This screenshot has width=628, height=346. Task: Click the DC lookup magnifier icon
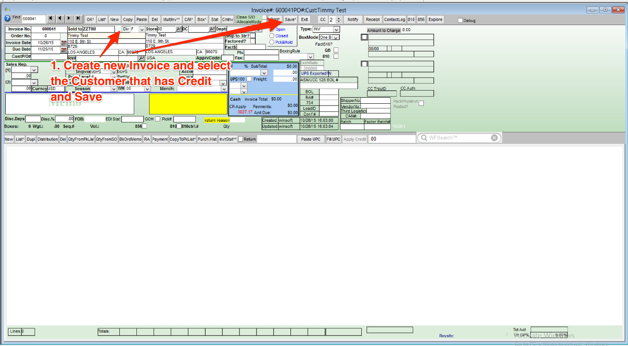pos(212,29)
